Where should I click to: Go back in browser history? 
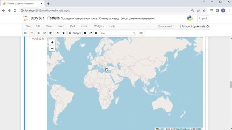pos(3,10)
